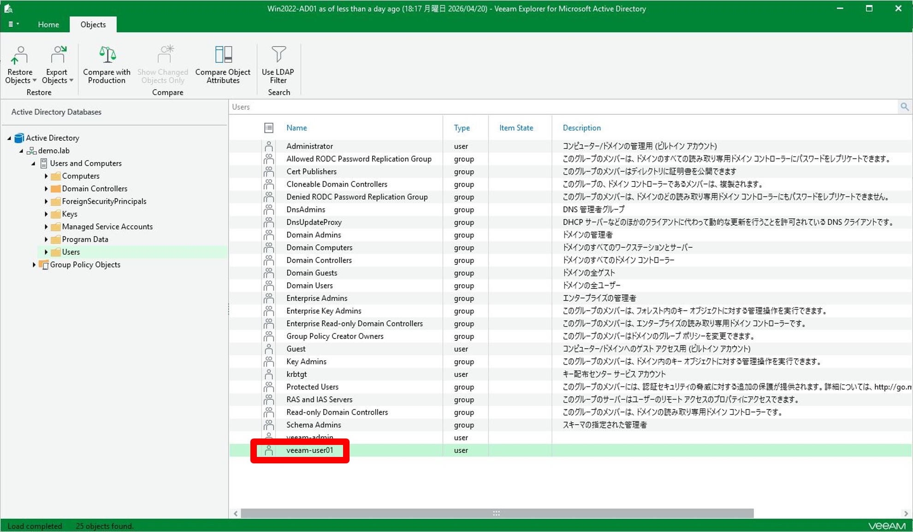The width and height of the screenshot is (913, 532).
Task: Select Cloneable Domain Controllers row
Action: [x=571, y=184]
